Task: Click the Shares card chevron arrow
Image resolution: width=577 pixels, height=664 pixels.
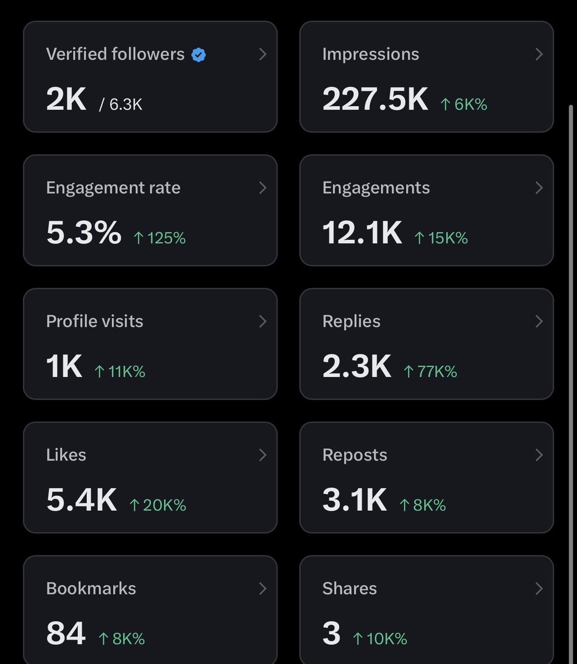Action: click(539, 589)
